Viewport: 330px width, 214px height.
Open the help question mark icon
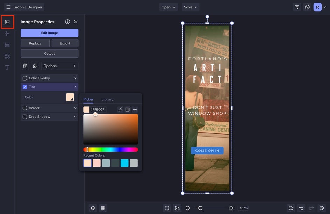click(307, 7)
